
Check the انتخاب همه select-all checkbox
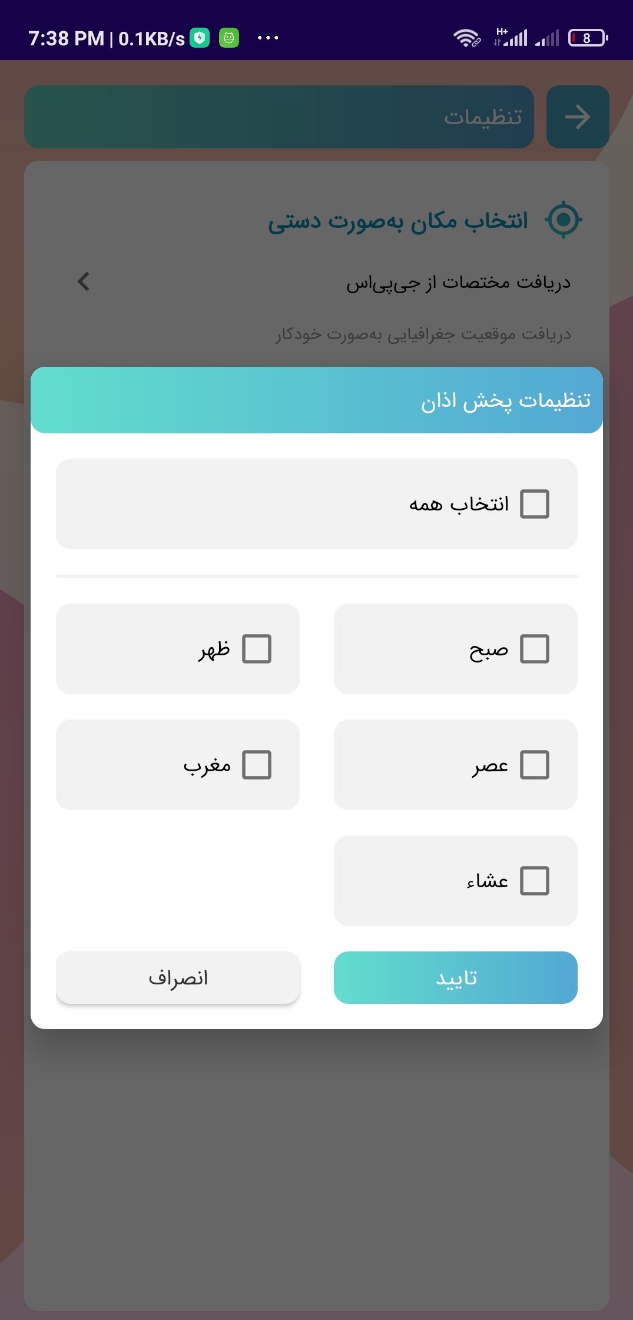click(x=535, y=503)
